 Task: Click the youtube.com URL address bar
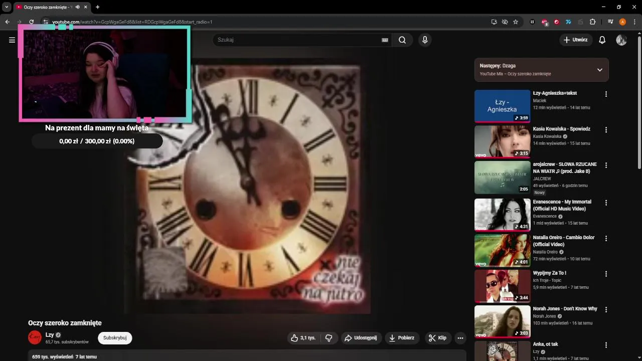pos(132,22)
